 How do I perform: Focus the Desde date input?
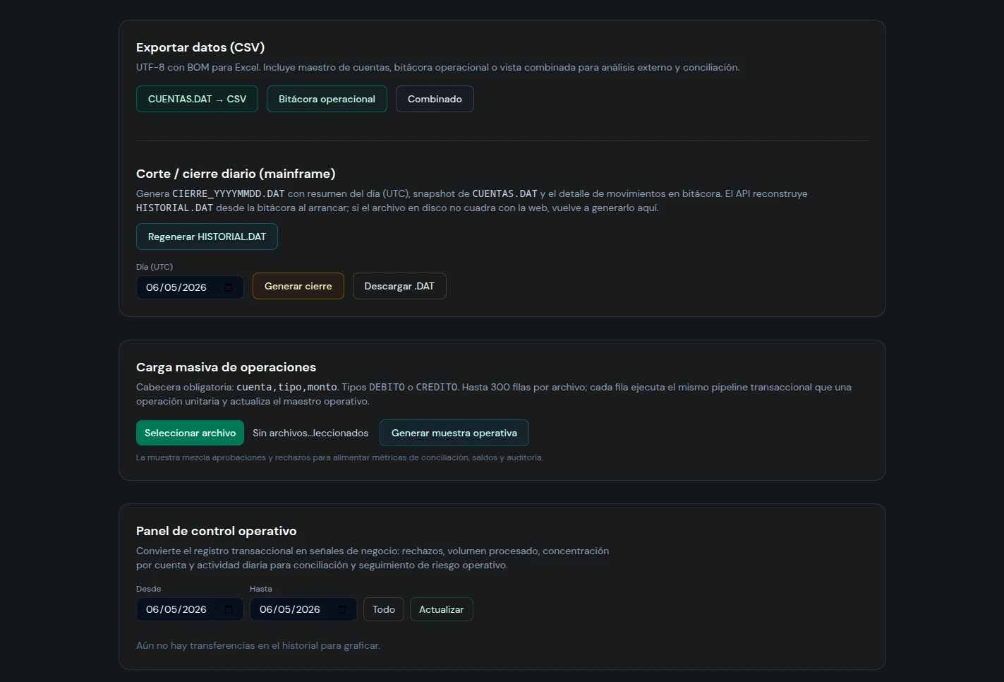click(x=190, y=609)
